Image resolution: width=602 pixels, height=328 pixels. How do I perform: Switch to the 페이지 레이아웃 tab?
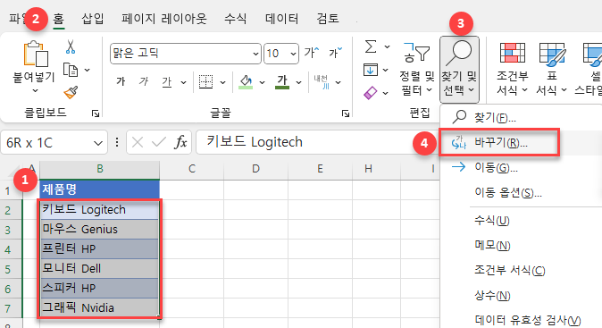pyautogui.click(x=164, y=19)
